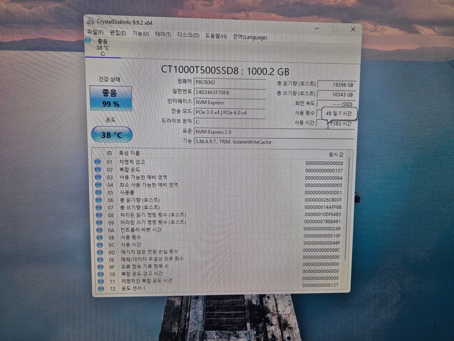Screen dimensions: 454x341
Task: Open the 테마(T) menu
Action: pos(163,34)
